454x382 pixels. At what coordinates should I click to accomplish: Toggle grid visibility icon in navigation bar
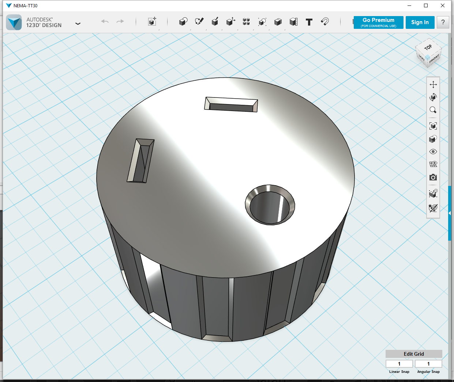tap(433, 164)
